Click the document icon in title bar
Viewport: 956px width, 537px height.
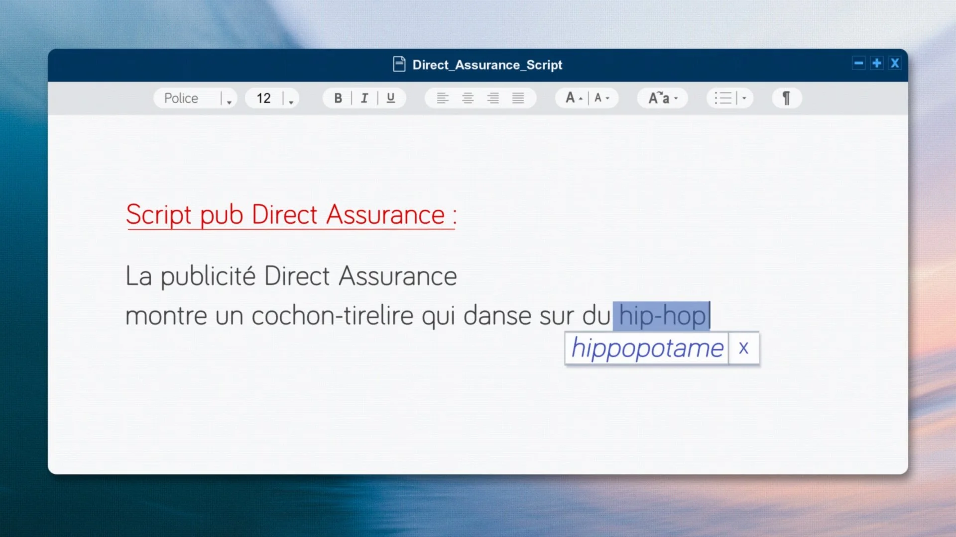(x=399, y=65)
